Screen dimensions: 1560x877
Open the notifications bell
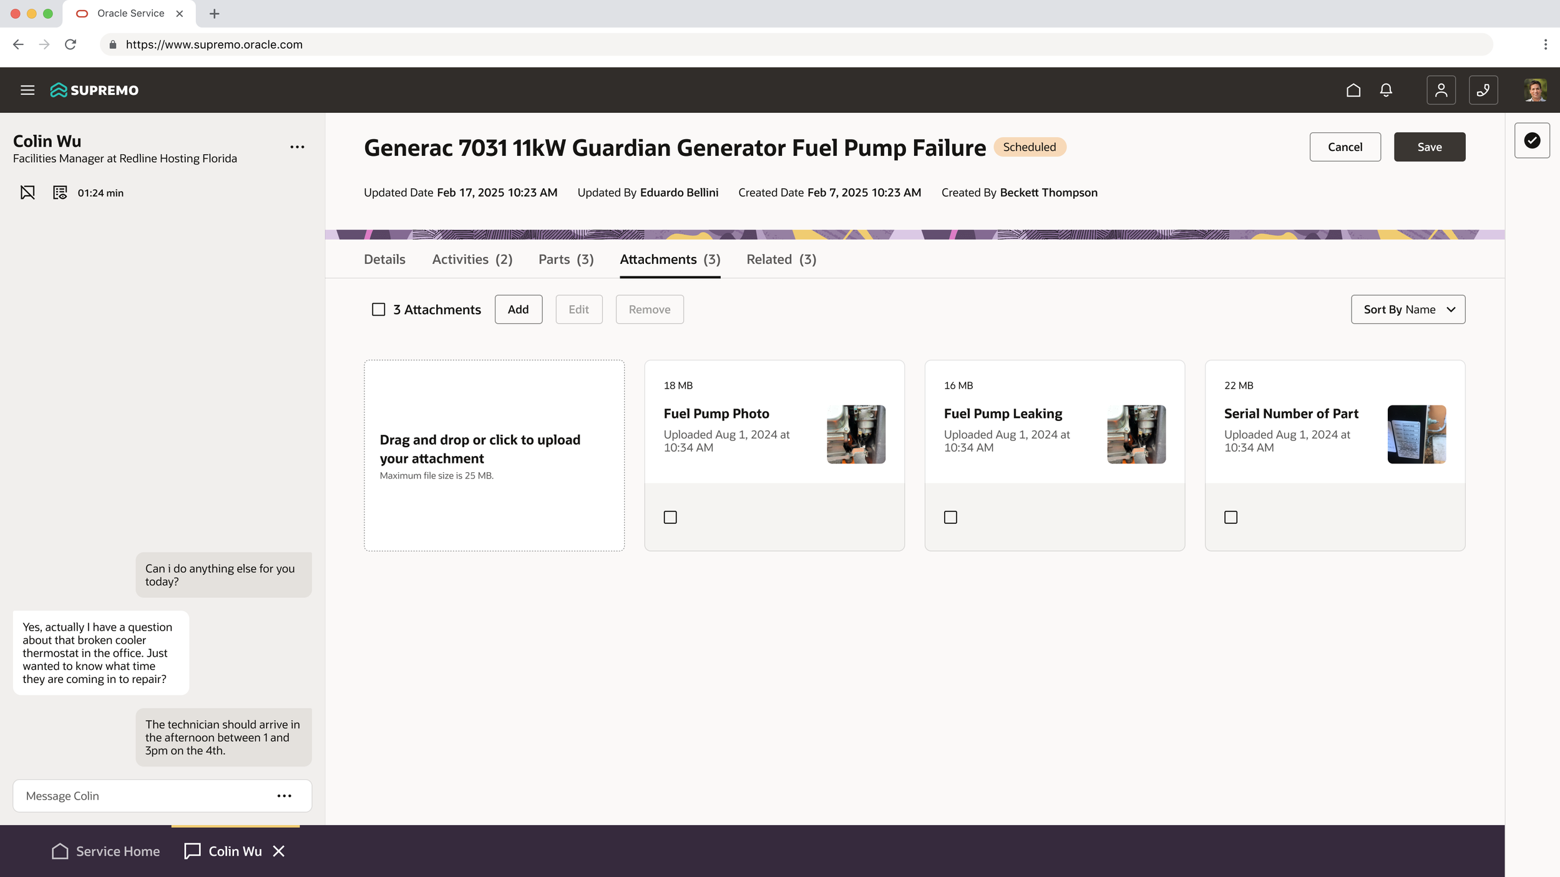tap(1386, 90)
